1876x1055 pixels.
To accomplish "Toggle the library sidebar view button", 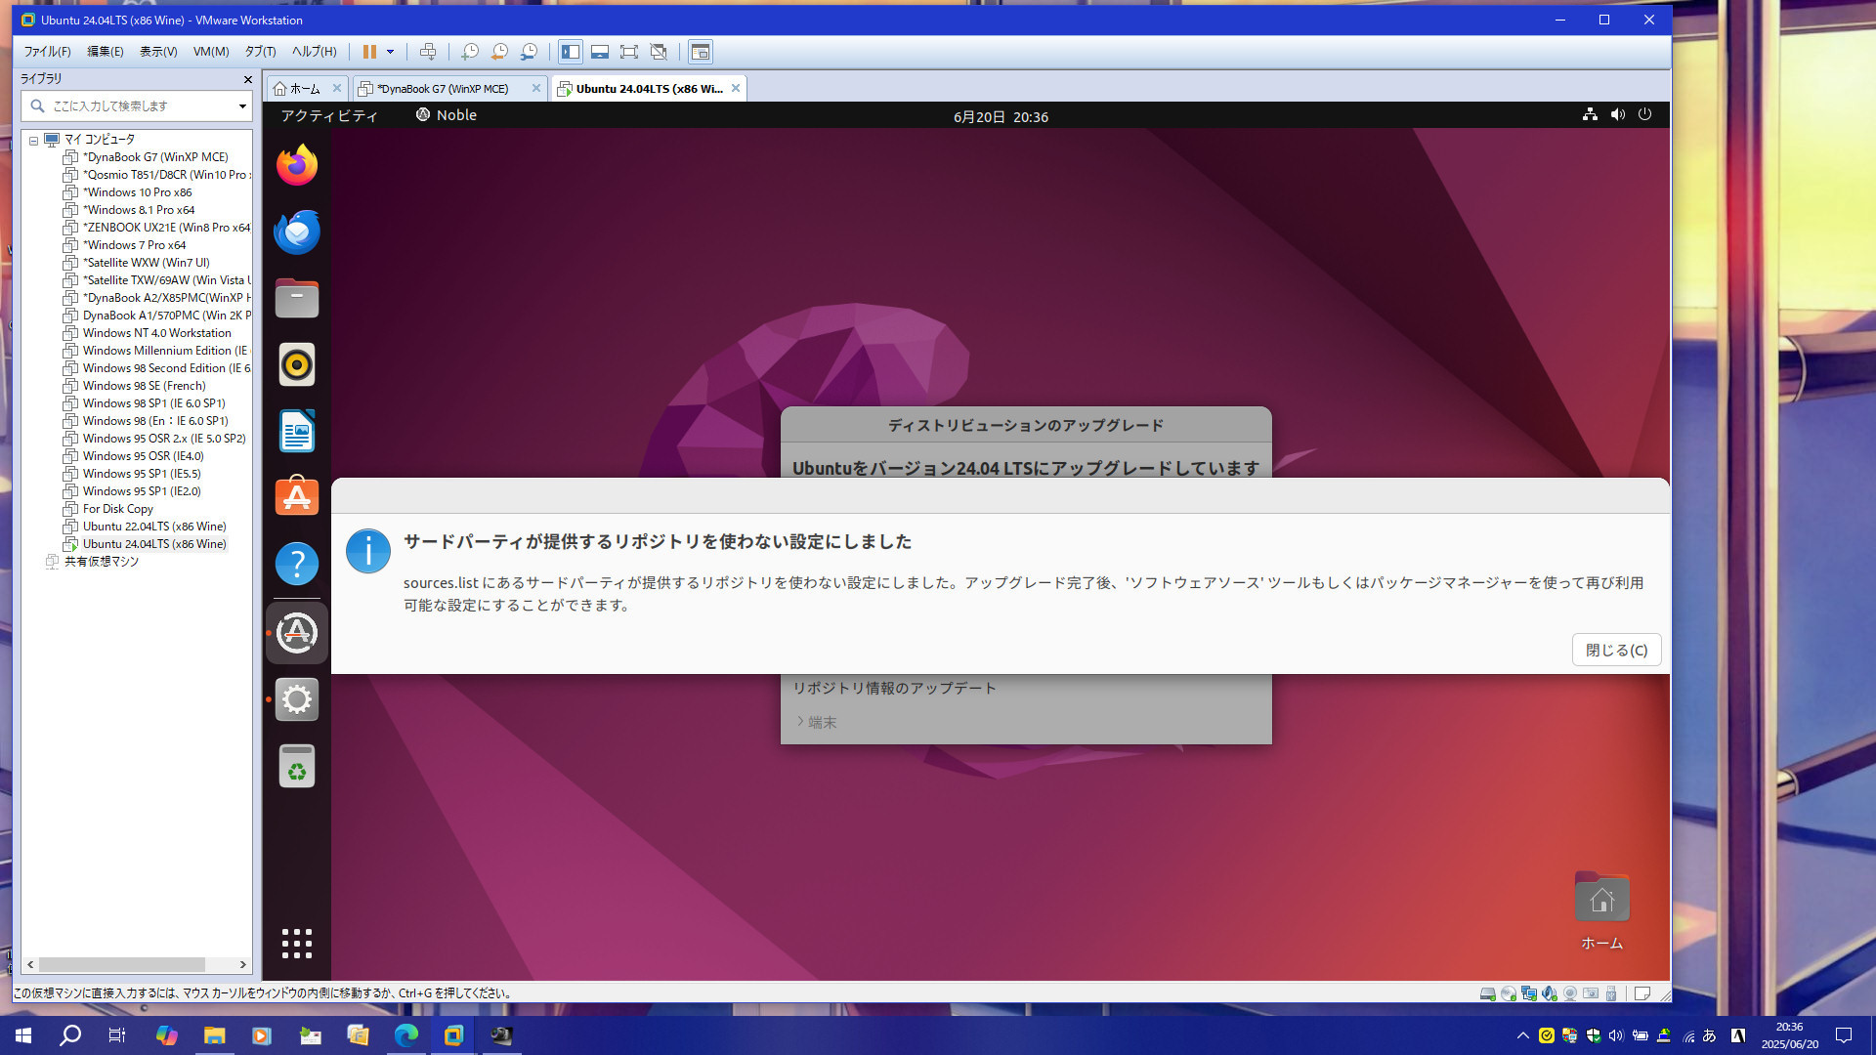I will click(x=571, y=52).
